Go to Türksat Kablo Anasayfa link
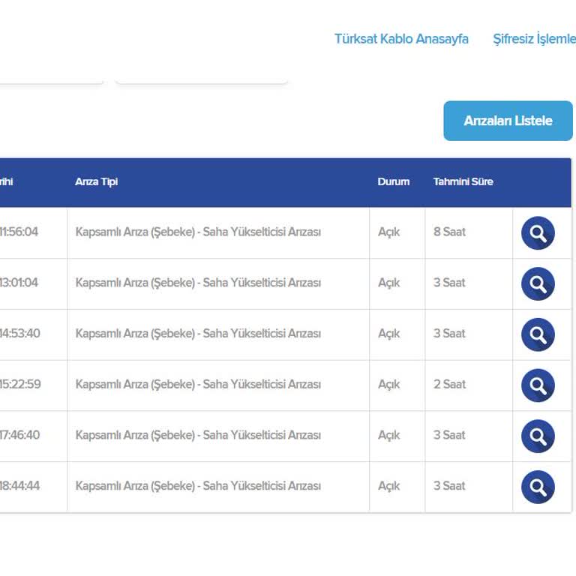Viewport: 576px width, 576px height. [401, 39]
